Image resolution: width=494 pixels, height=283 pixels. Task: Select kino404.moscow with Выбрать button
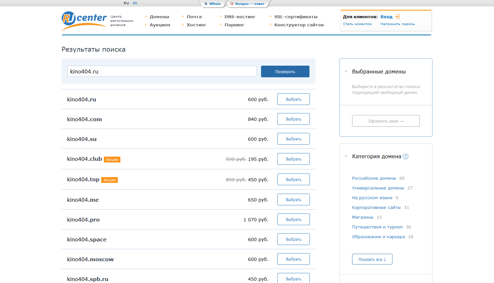[294, 259]
